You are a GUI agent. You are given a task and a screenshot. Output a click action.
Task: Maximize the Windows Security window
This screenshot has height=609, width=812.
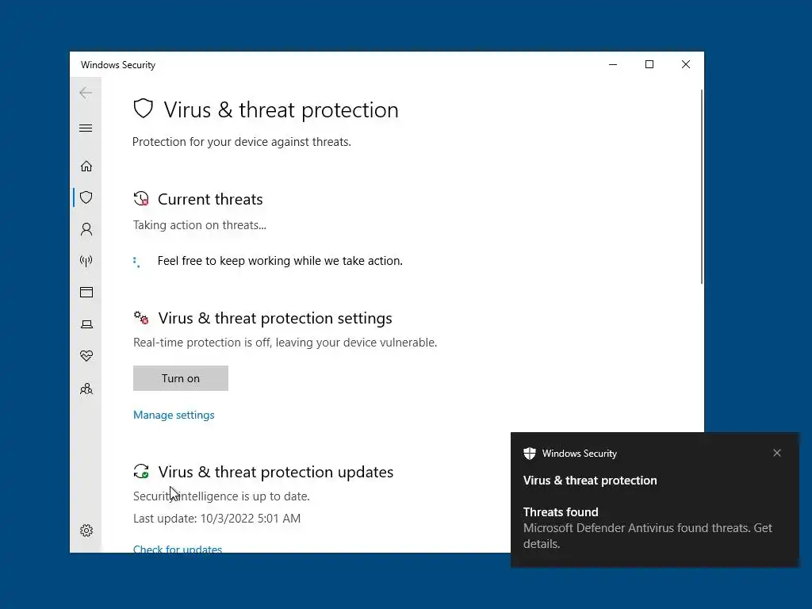(x=649, y=64)
